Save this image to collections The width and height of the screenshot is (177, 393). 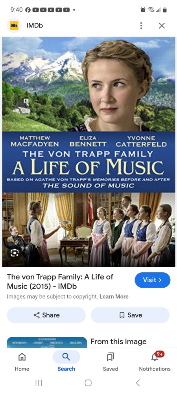coord(130,315)
